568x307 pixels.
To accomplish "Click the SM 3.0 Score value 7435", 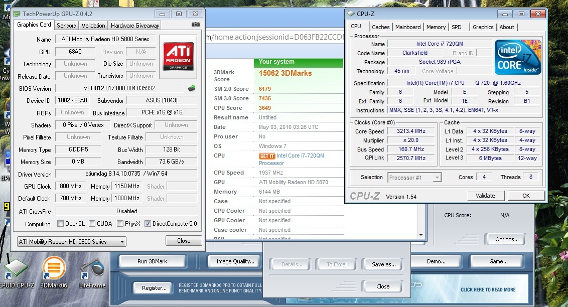I will click(x=265, y=98).
